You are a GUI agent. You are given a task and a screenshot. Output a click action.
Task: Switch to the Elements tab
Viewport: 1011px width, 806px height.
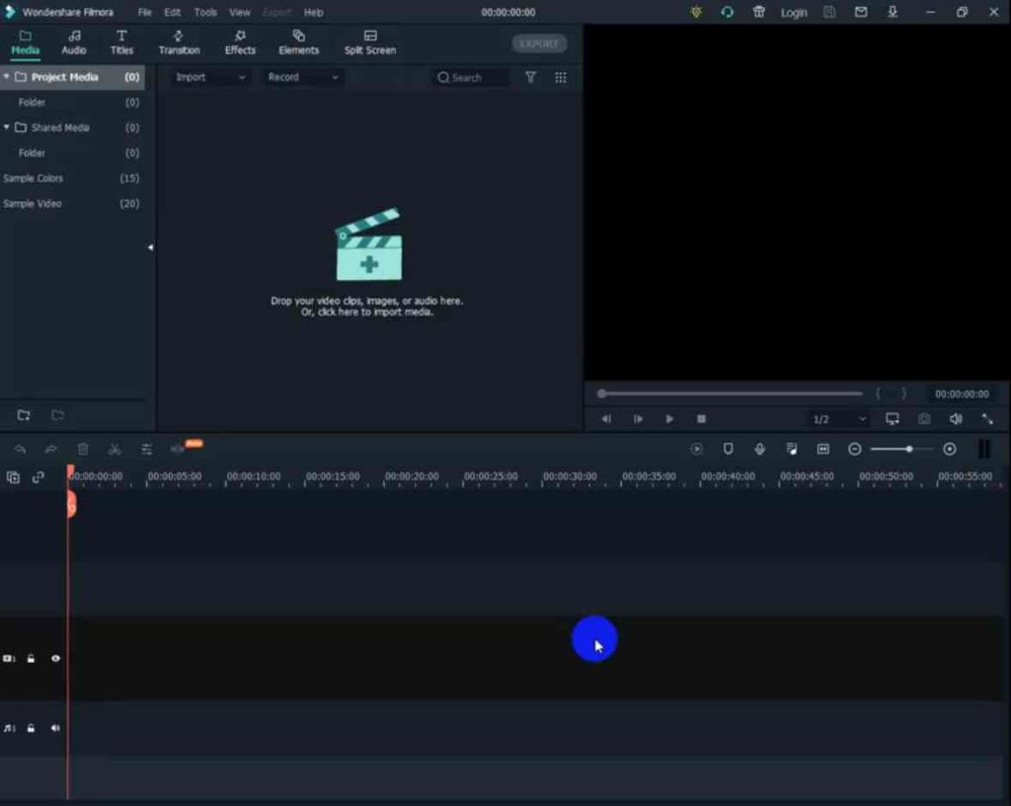coord(298,42)
